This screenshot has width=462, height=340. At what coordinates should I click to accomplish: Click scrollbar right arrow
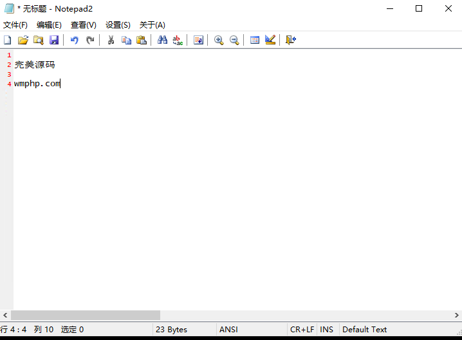(456, 316)
